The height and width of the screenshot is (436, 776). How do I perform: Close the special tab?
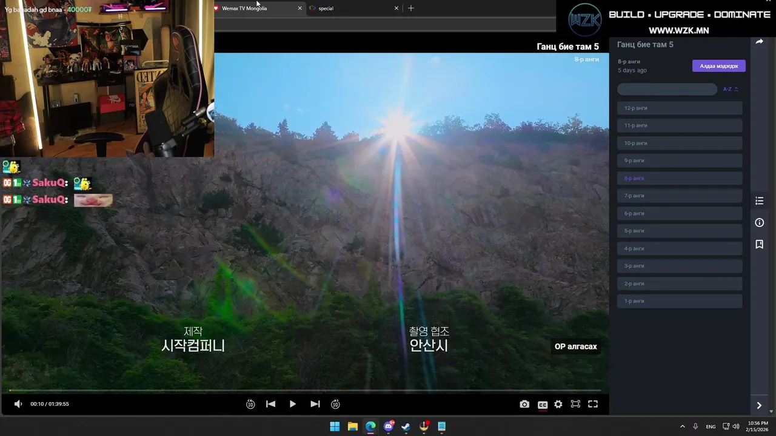pyautogui.click(x=396, y=8)
